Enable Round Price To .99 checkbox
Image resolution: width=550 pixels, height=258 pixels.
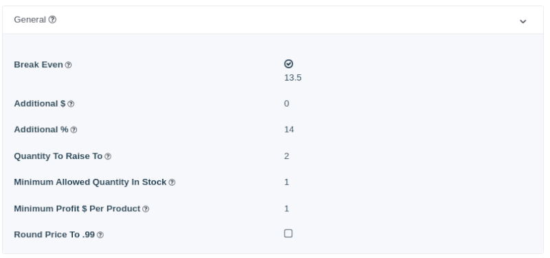click(x=288, y=233)
